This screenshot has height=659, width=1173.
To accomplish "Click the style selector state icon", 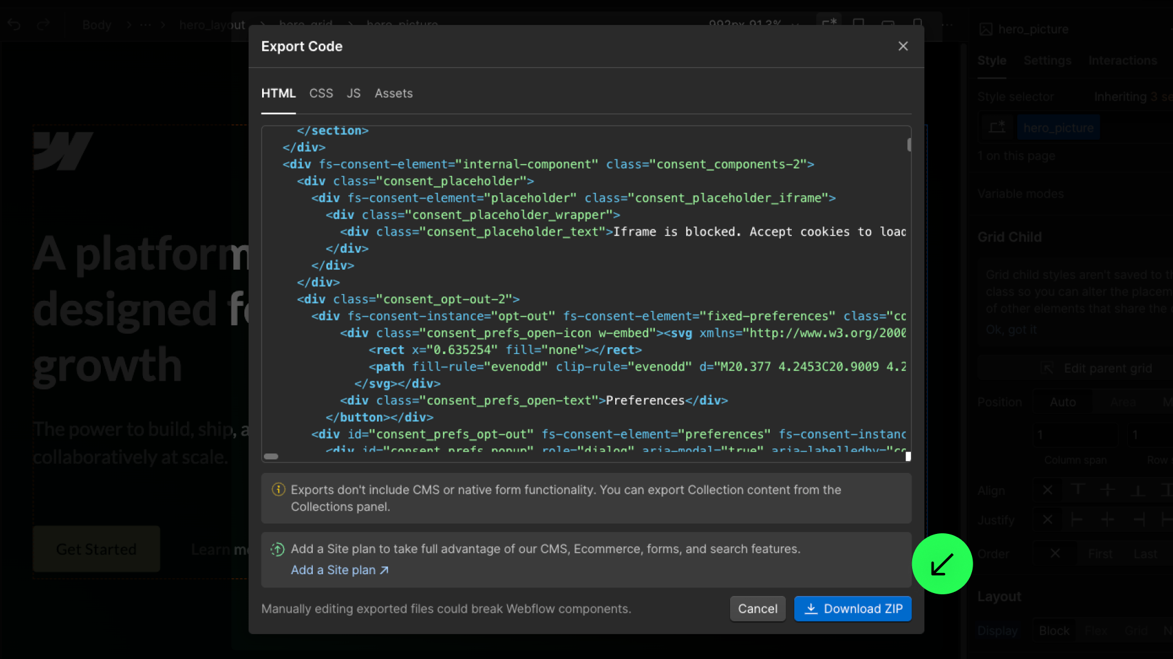I will pyautogui.click(x=997, y=128).
